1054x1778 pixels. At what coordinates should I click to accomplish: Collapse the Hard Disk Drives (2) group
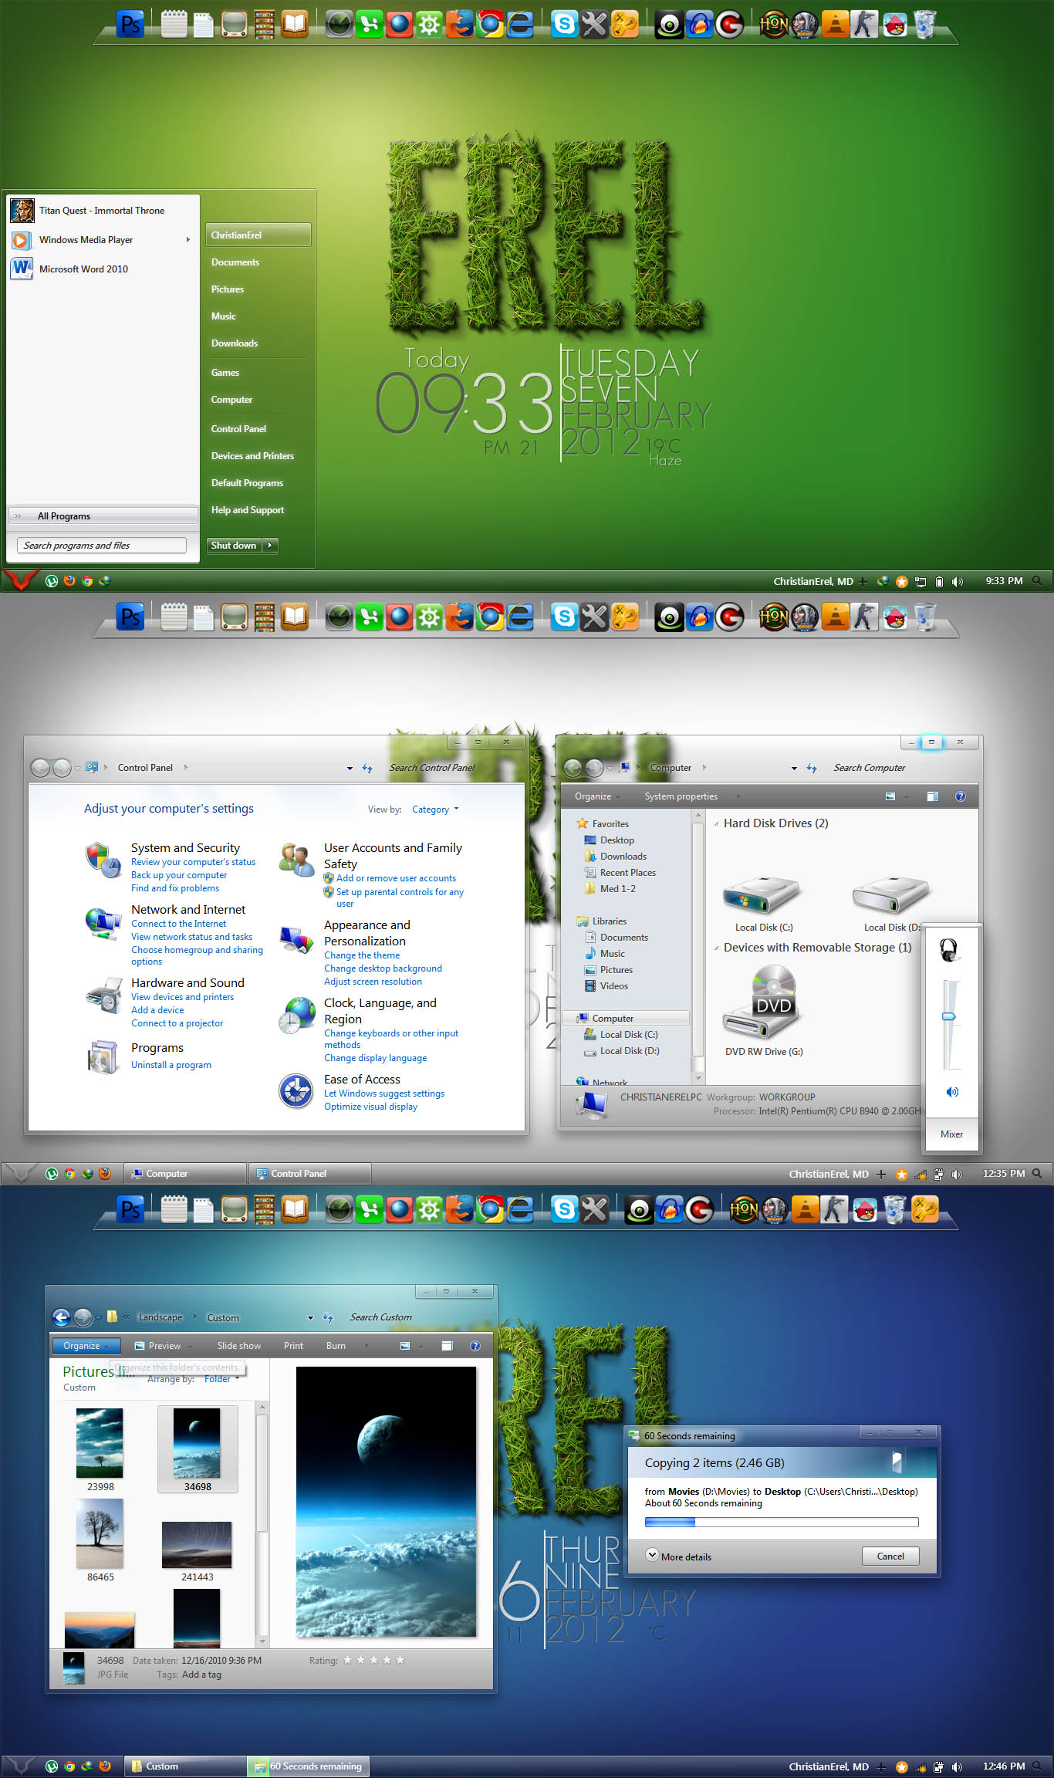point(717,824)
